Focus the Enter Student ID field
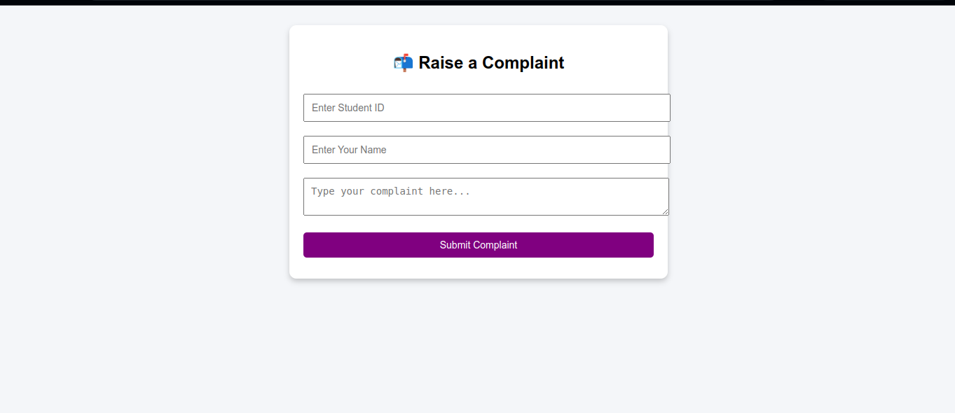This screenshot has width=955, height=413. [x=487, y=108]
